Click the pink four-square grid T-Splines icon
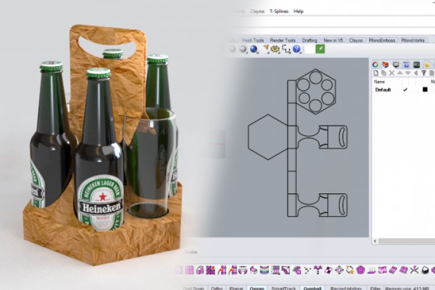 coord(190,269)
